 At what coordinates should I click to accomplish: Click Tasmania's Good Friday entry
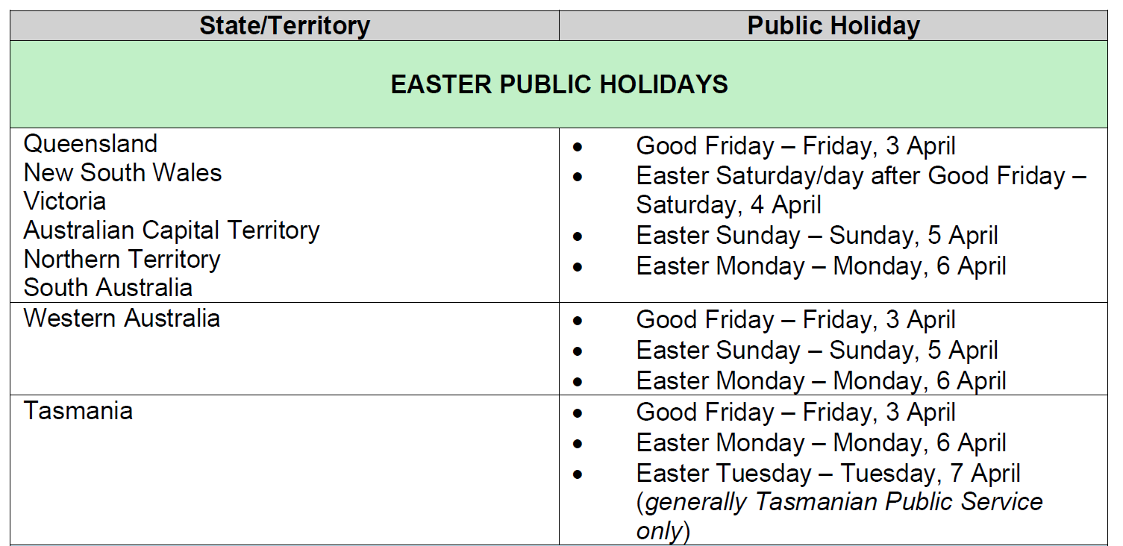[x=795, y=412]
